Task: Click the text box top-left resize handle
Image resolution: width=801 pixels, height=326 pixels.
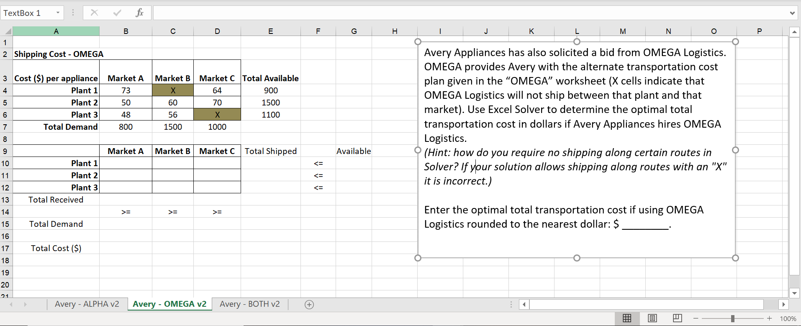Action: (x=418, y=41)
